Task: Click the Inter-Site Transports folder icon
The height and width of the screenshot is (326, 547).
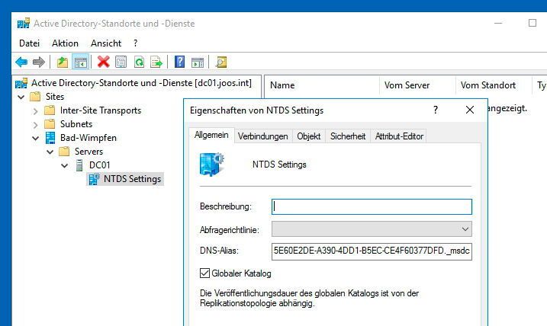Action: 50,110
